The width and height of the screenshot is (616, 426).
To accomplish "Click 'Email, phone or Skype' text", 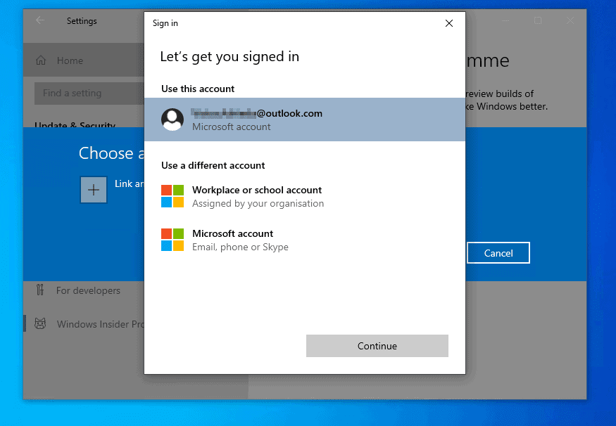I will [x=241, y=247].
